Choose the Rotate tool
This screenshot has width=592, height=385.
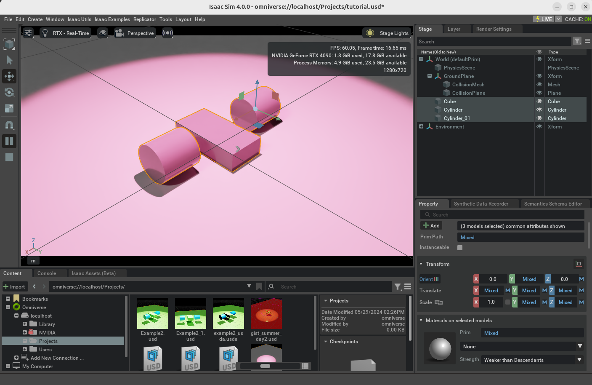tap(9, 92)
